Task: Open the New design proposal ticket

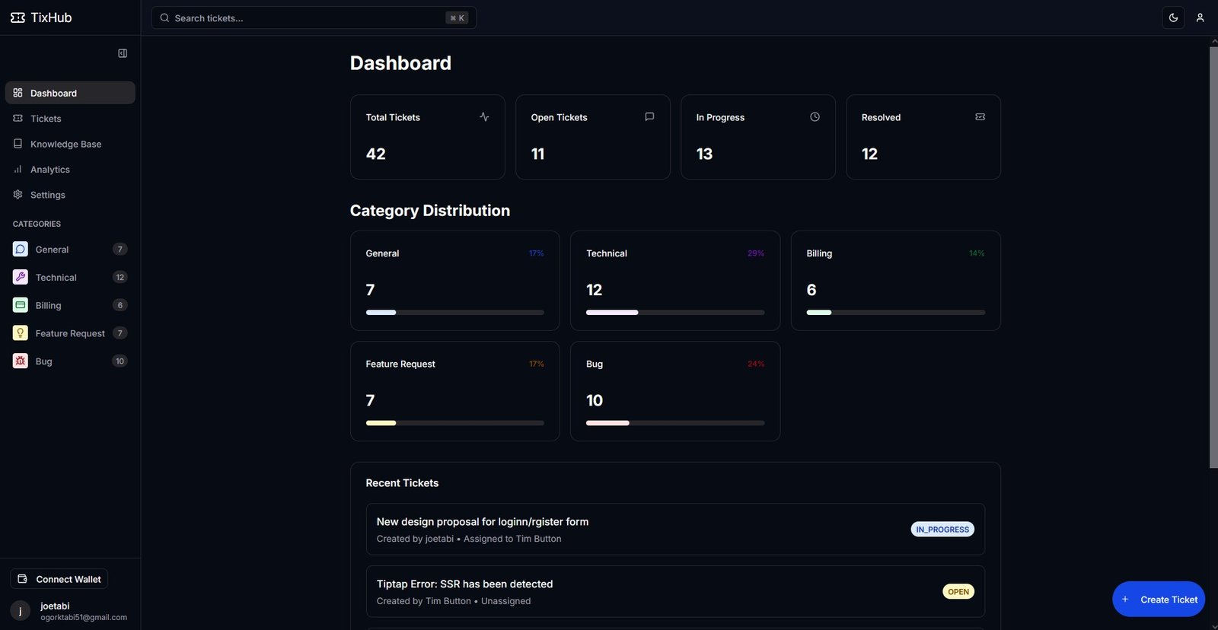Action: tap(675, 529)
